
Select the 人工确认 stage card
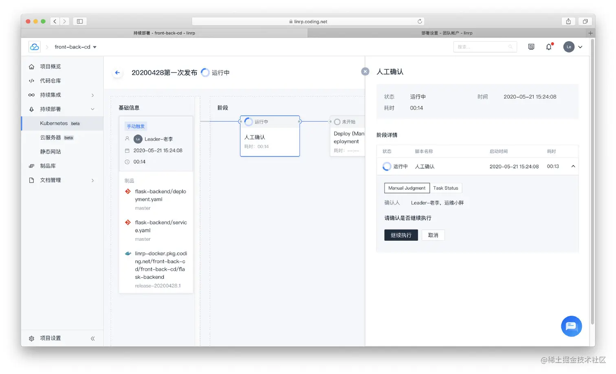[x=270, y=136]
